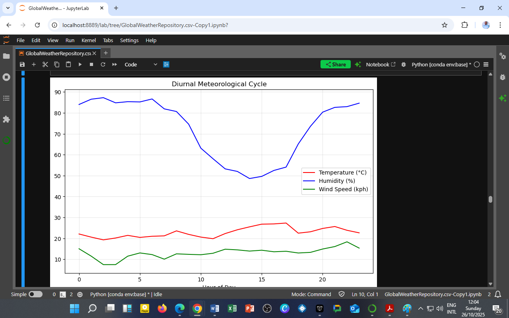Open the Code cell type dropdown
The image size is (509, 318).
click(141, 64)
